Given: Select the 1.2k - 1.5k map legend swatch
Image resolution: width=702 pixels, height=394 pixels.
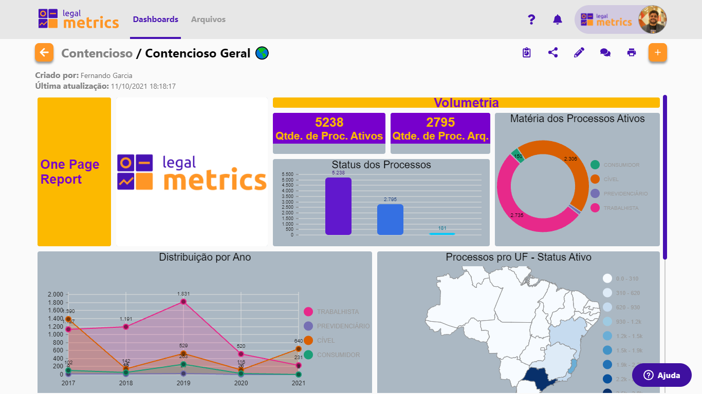Looking at the screenshot, I should tap(607, 336).
